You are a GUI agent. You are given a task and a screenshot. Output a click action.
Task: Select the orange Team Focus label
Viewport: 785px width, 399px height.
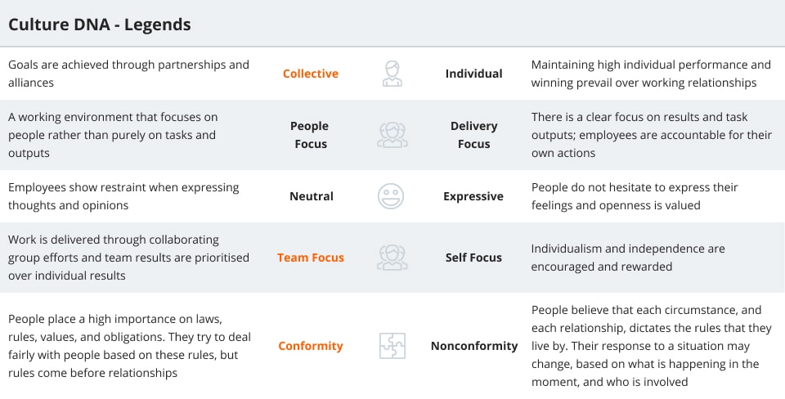pos(311,258)
